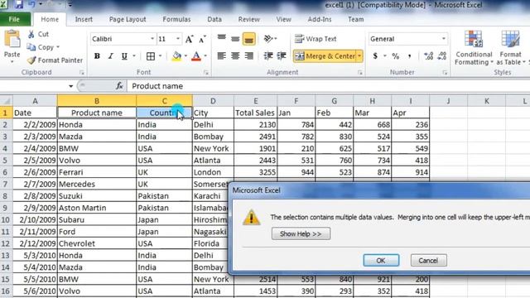Switch to the Formulas tab

(176, 19)
